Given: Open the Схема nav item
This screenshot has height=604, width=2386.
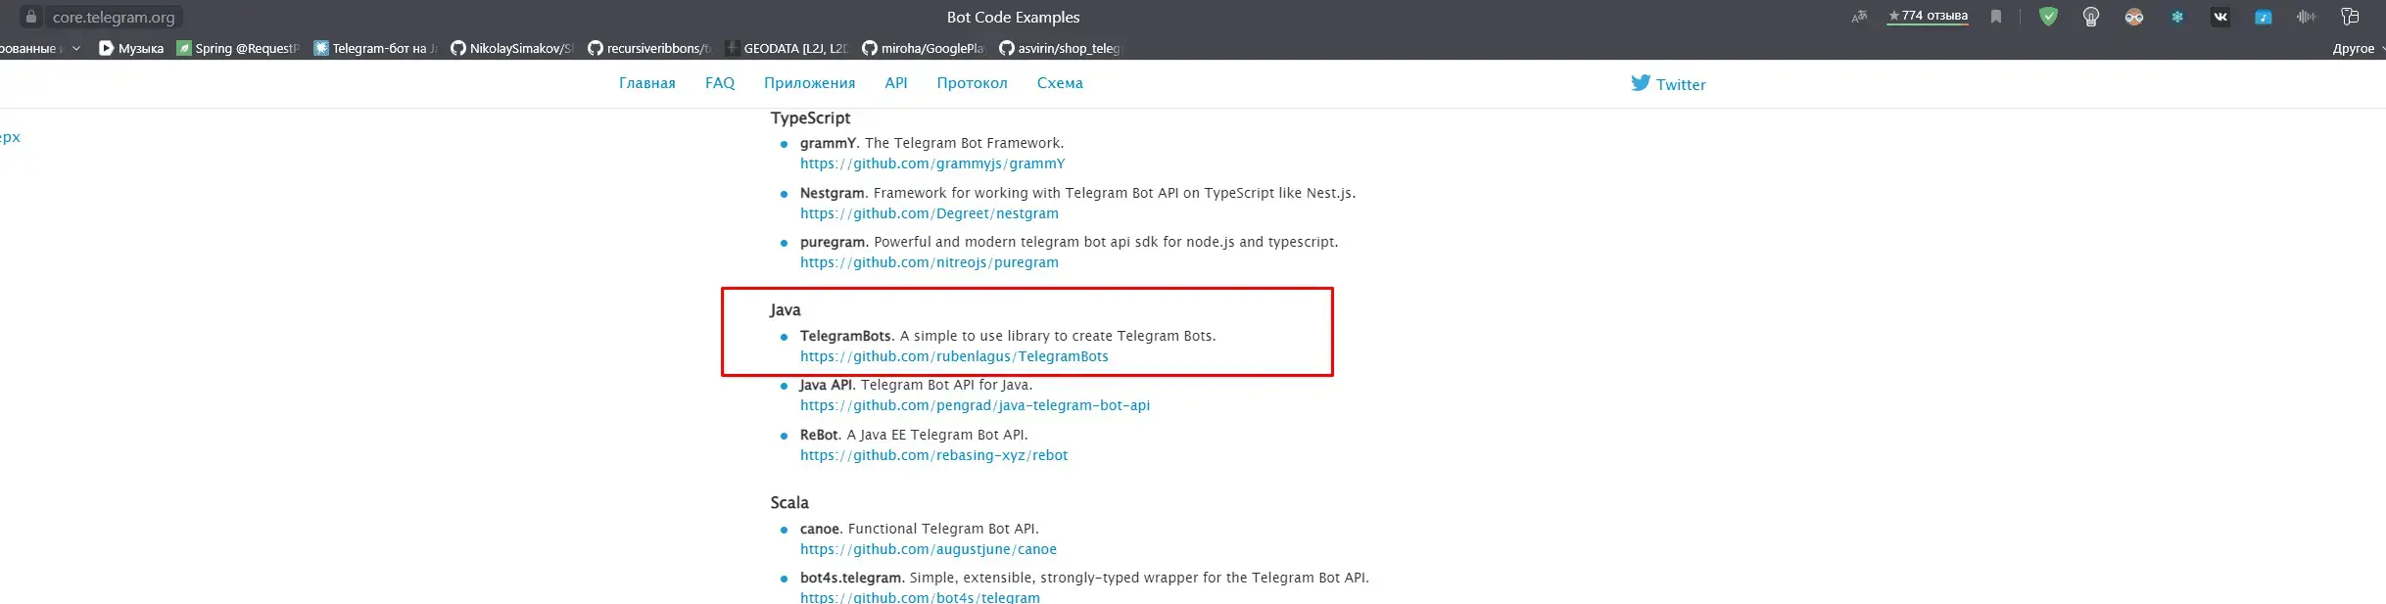Looking at the screenshot, I should coord(1060,83).
